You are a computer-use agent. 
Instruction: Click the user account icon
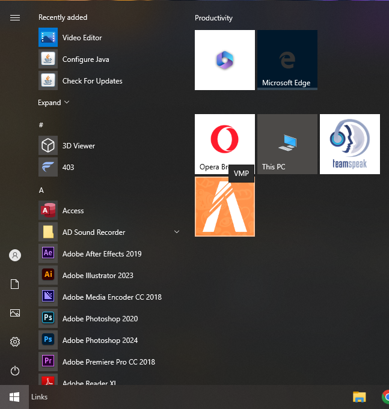click(15, 255)
